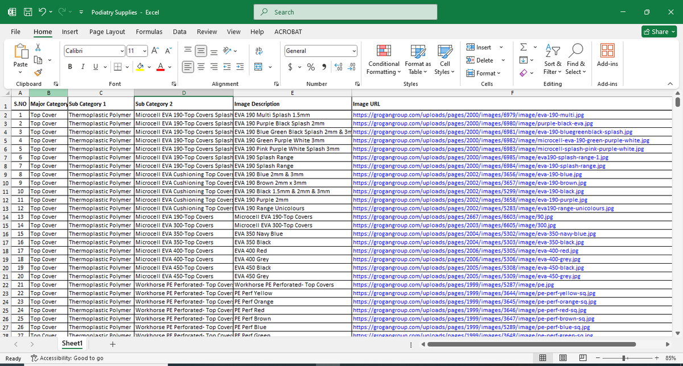Toggle Underline formatting
Image resolution: width=683 pixels, height=366 pixels.
click(94, 67)
